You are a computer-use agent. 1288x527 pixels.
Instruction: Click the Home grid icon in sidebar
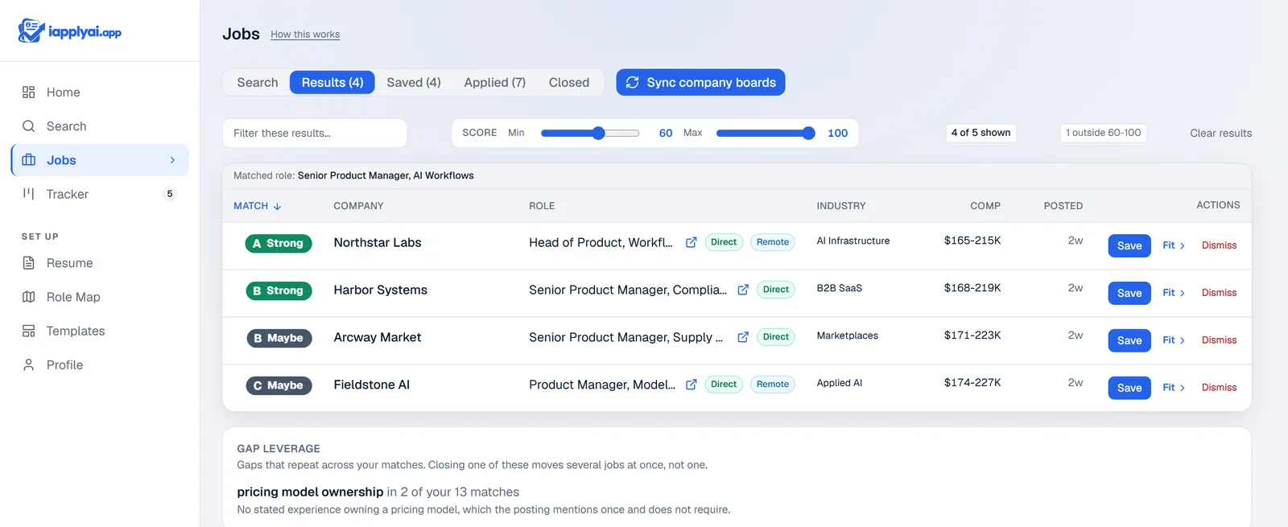tap(29, 93)
